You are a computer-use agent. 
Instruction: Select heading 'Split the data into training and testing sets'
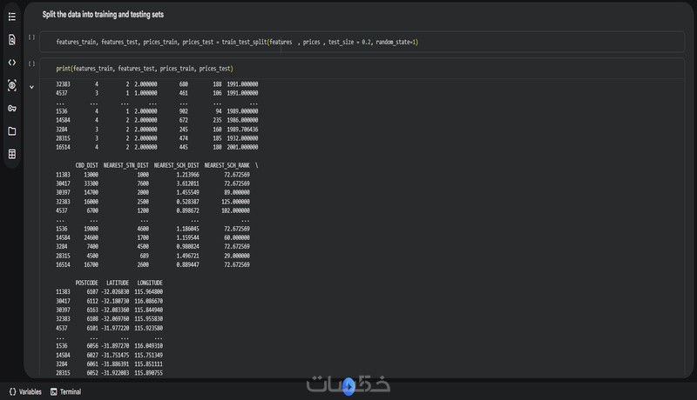point(103,15)
